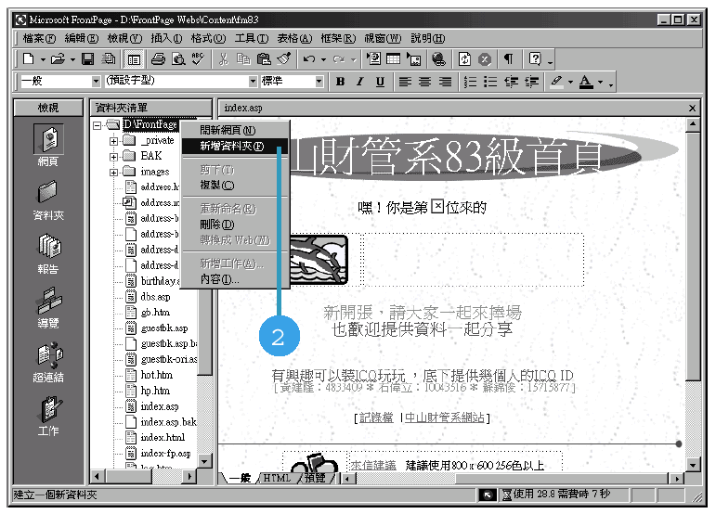Click the Highlight color pen swatch

pyautogui.click(x=556, y=82)
